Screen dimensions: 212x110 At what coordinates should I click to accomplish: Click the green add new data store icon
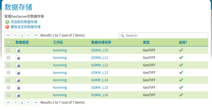7,22
